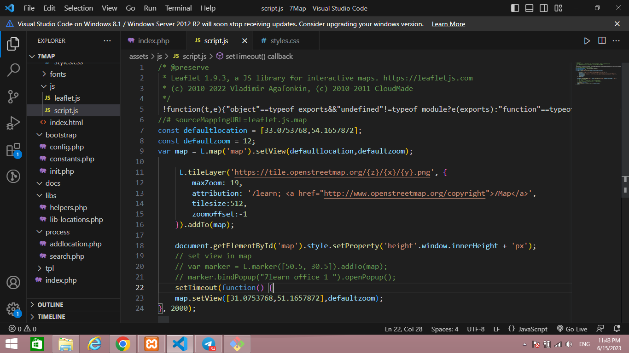Click the setTimeout() callback breadcrumb
Viewport: 629px width, 353px height.
[259, 57]
